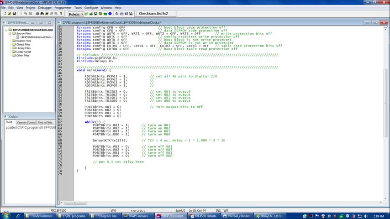The width and height of the screenshot is (390, 219).
Task: Click the Open Project toolbar icon
Action: pos(91,14)
